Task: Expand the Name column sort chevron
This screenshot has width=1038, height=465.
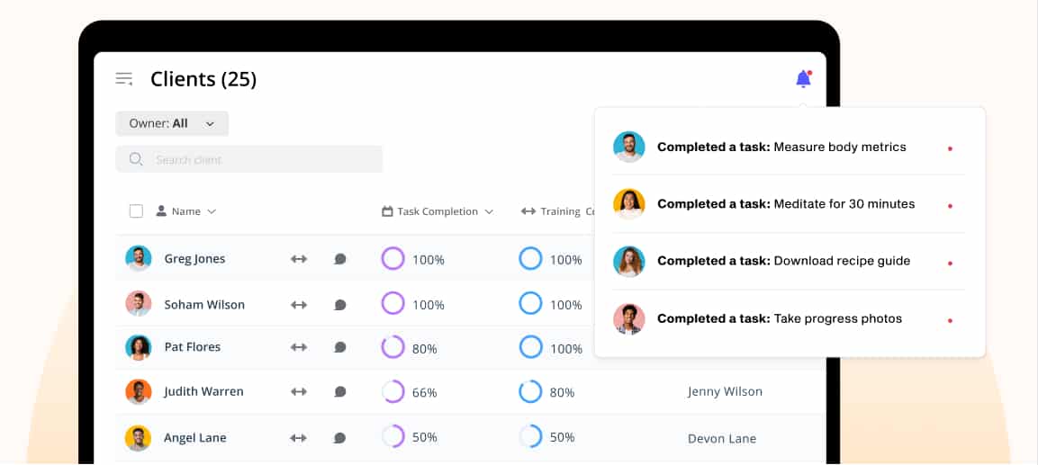Action: (212, 211)
